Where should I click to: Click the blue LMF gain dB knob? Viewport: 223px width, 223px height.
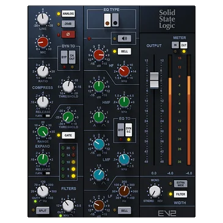pyautogui.click(x=99, y=144)
